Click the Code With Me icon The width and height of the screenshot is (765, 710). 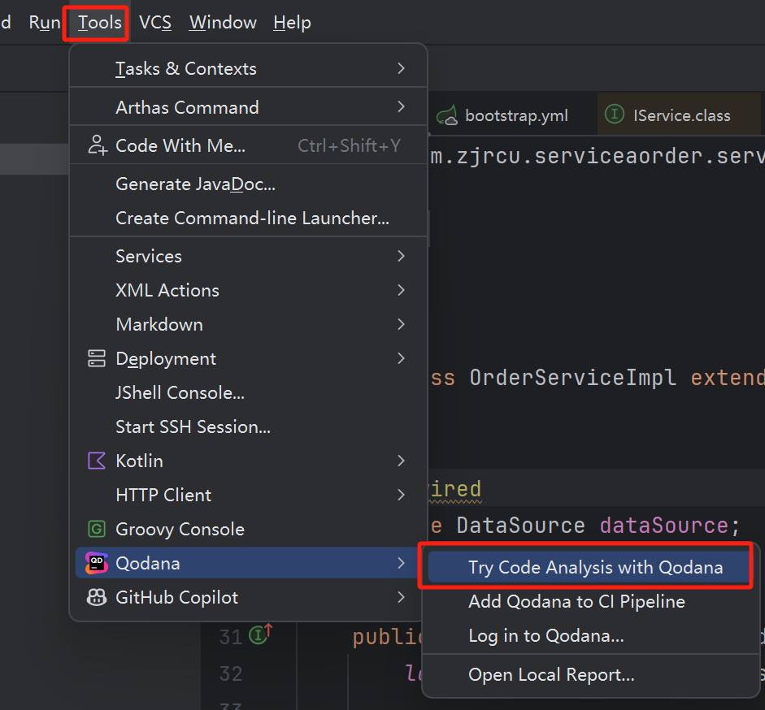pos(97,145)
